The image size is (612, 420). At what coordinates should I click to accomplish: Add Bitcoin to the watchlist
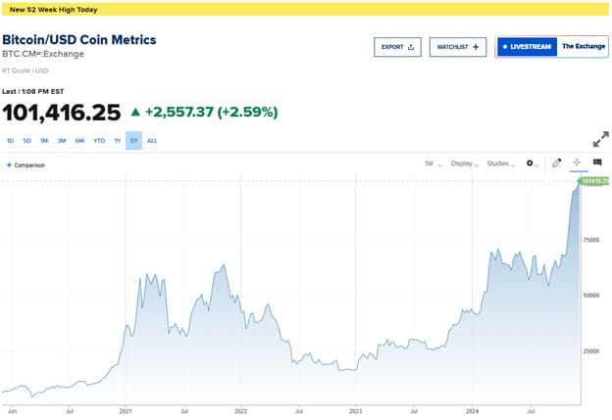pos(458,47)
